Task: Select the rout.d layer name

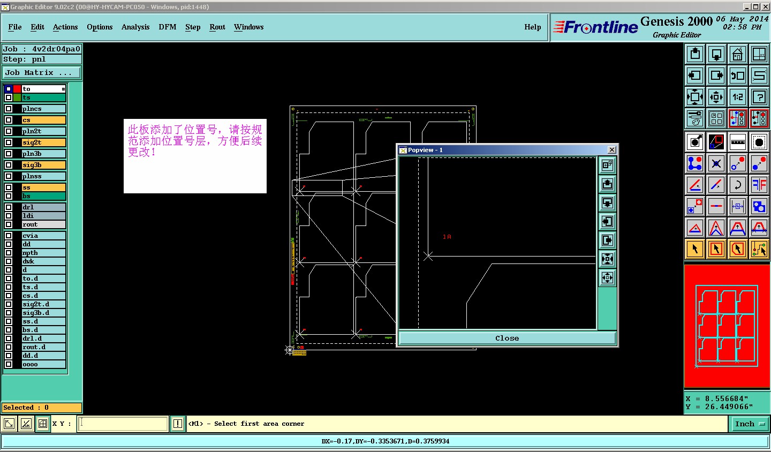Action: pos(43,347)
